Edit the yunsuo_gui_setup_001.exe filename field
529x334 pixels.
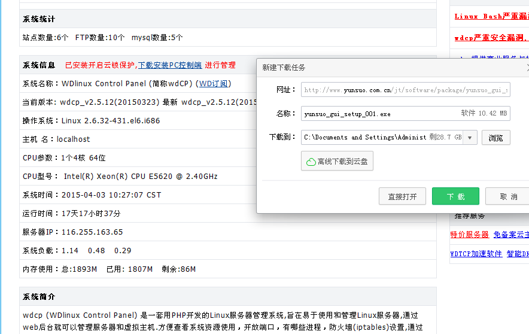pyautogui.click(x=380, y=113)
